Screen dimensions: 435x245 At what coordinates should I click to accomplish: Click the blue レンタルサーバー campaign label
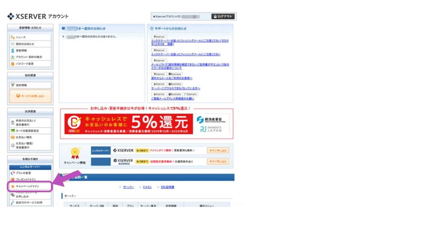(x=101, y=151)
